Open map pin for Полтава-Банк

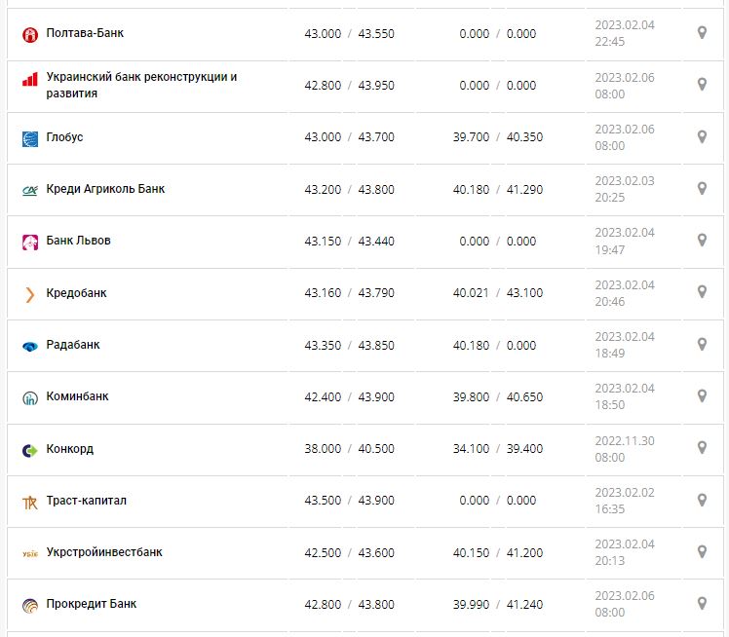pyautogui.click(x=701, y=33)
